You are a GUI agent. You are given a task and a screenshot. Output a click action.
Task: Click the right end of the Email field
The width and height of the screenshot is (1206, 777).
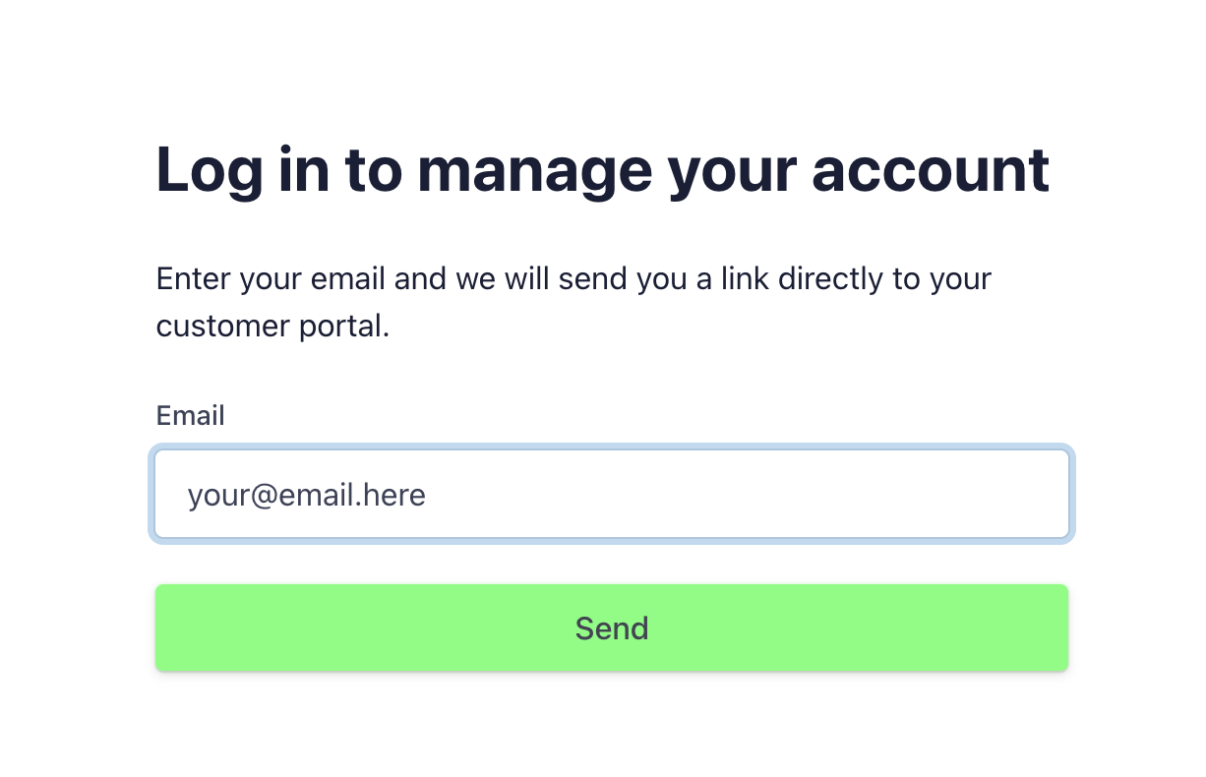(1043, 494)
